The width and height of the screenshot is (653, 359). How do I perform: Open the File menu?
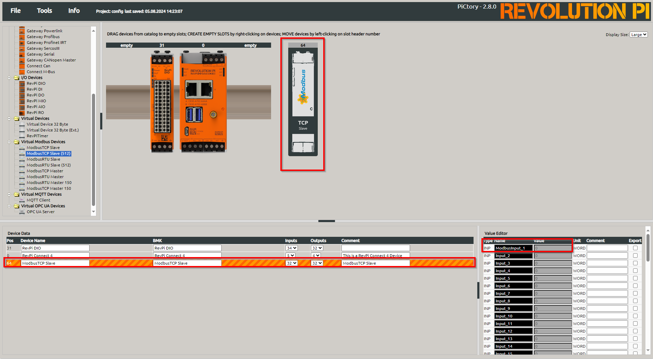tap(15, 11)
